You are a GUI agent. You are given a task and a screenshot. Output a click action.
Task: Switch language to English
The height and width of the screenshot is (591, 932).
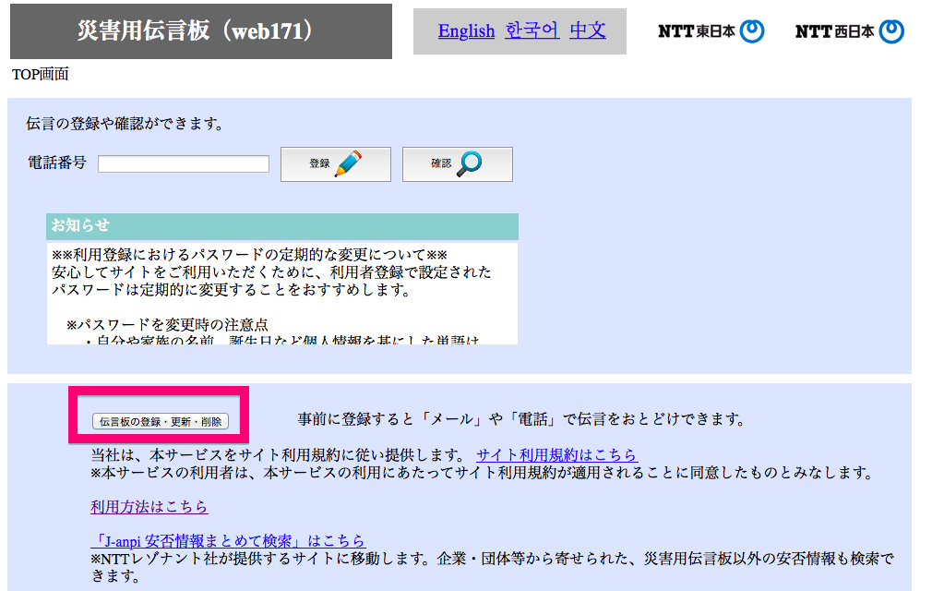coord(466,30)
